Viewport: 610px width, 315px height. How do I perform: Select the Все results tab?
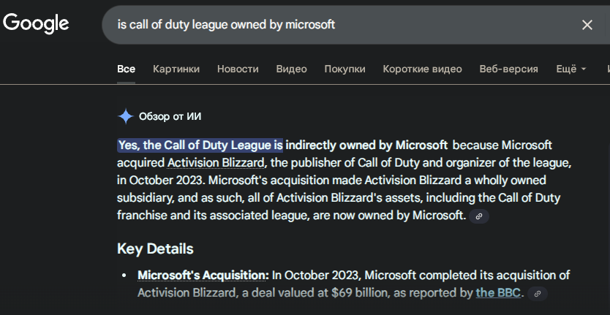pyautogui.click(x=126, y=69)
